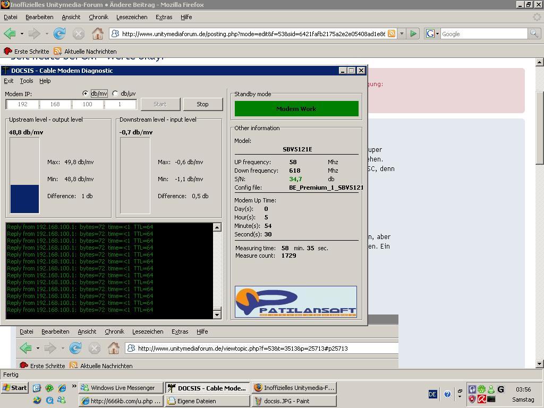Click modem IP third octet field 100
Image resolution: width=544 pixels, height=408 pixels.
tap(88, 104)
